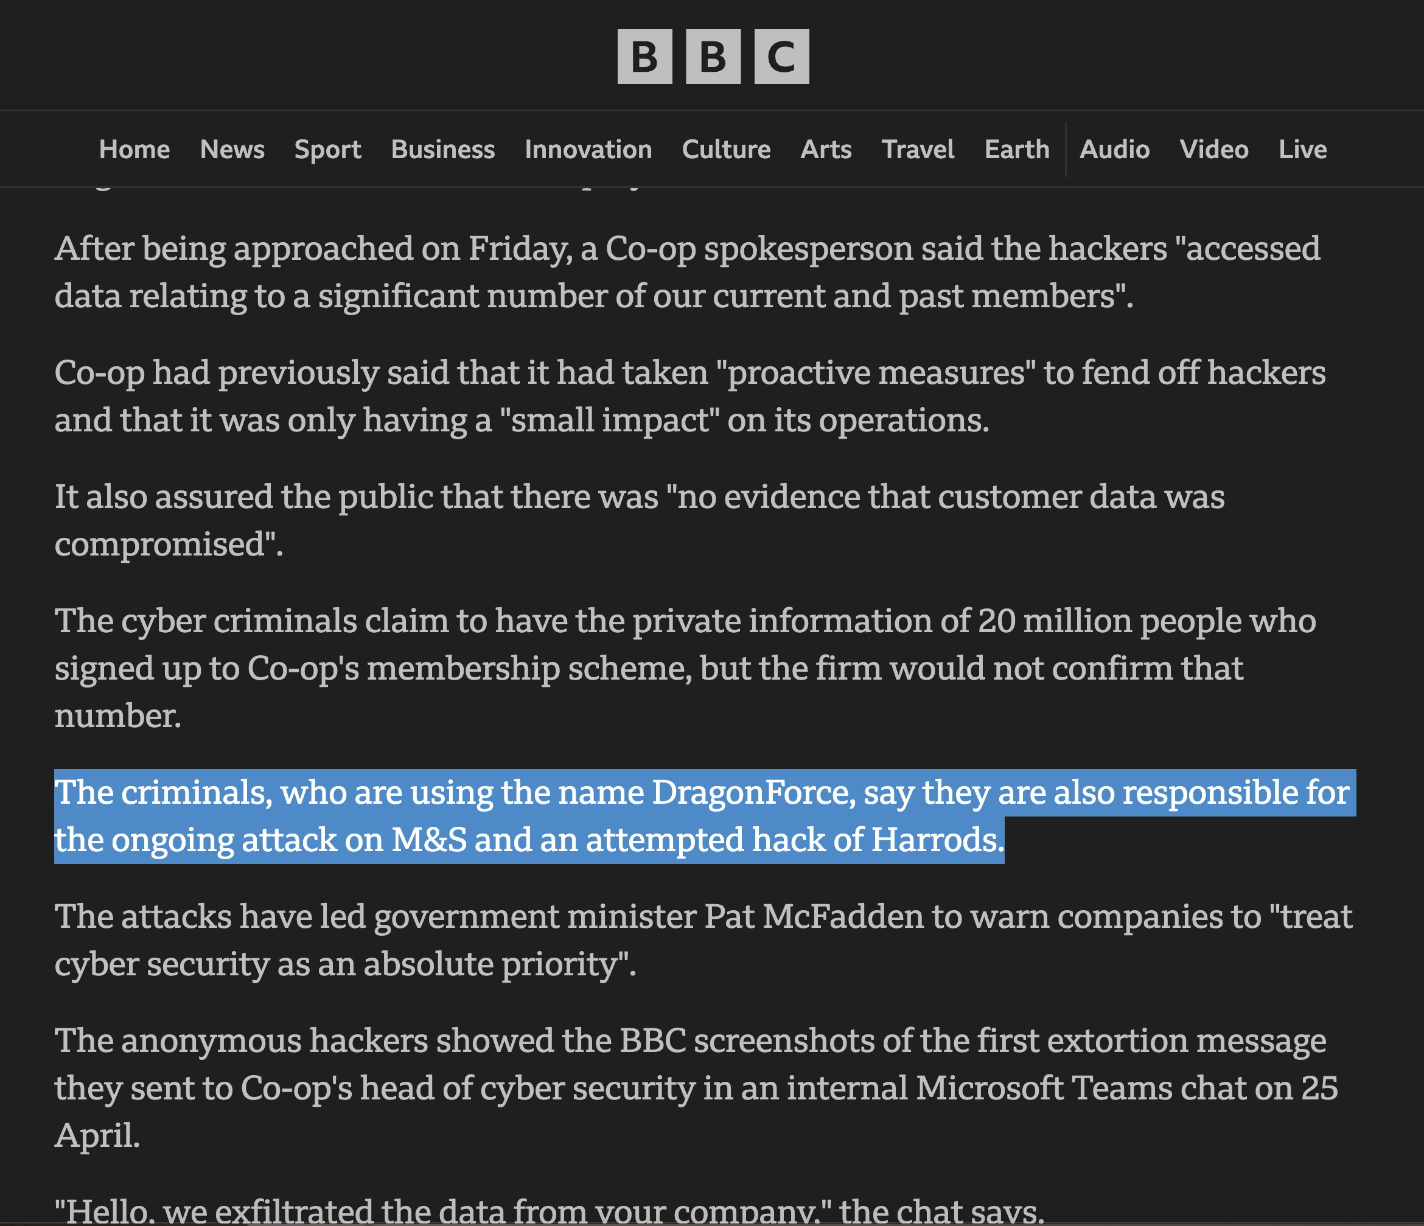1424x1226 pixels.
Task: Click the first B block of logo
Action: click(644, 57)
